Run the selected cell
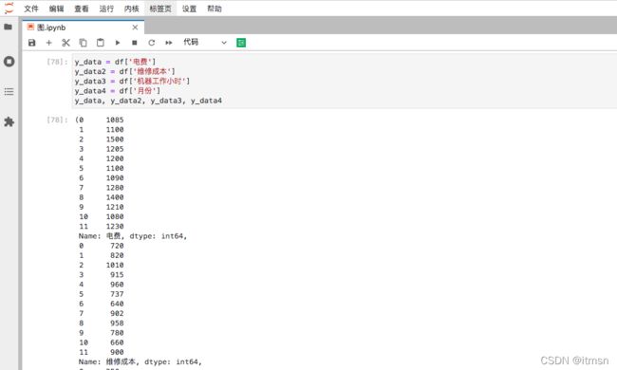Image resolution: width=617 pixels, height=370 pixels. click(118, 43)
